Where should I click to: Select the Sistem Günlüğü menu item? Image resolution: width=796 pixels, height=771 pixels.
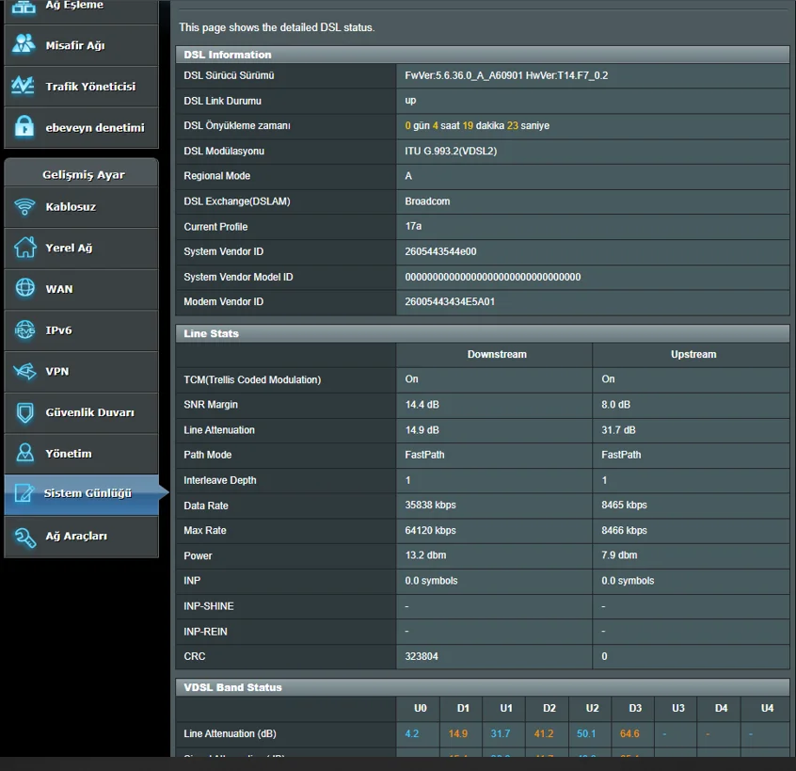[87, 494]
